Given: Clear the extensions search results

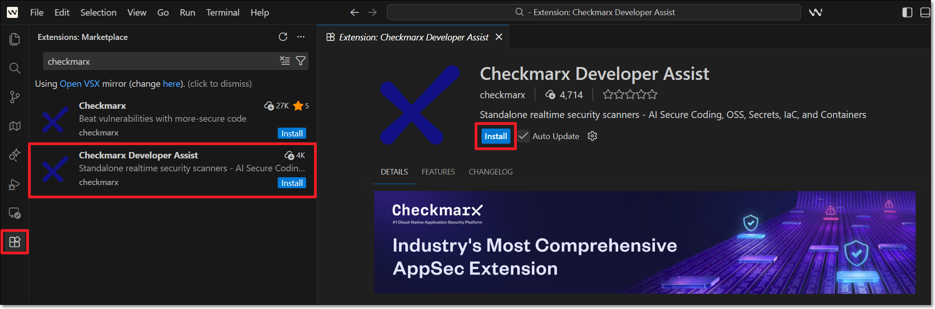Looking at the screenshot, I should (x=285, y=61).
